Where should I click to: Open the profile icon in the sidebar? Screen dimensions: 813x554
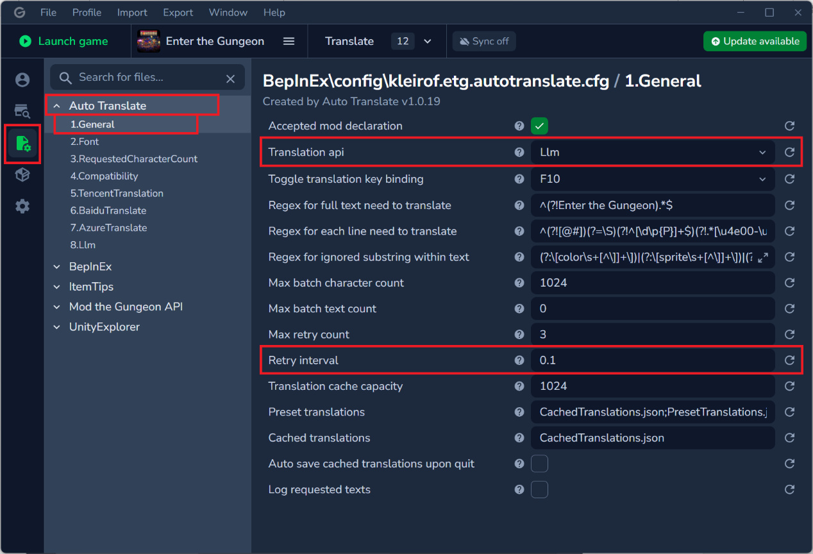tap(22, 80)
